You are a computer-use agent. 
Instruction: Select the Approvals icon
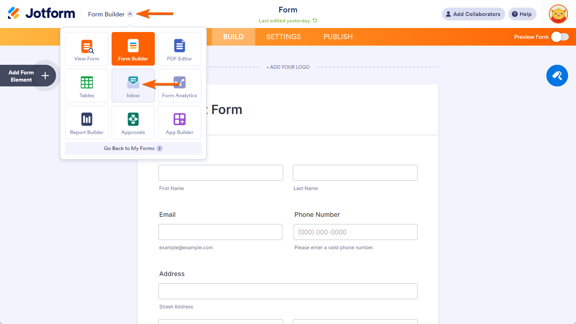(133, 122)
